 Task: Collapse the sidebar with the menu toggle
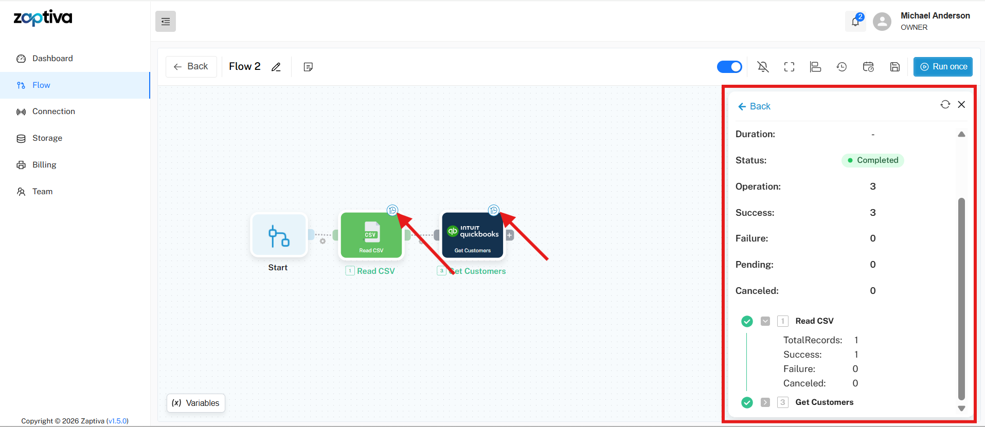coord(166,22)
